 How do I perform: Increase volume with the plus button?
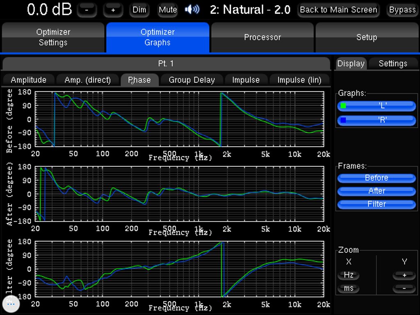[x=113, y=10]
